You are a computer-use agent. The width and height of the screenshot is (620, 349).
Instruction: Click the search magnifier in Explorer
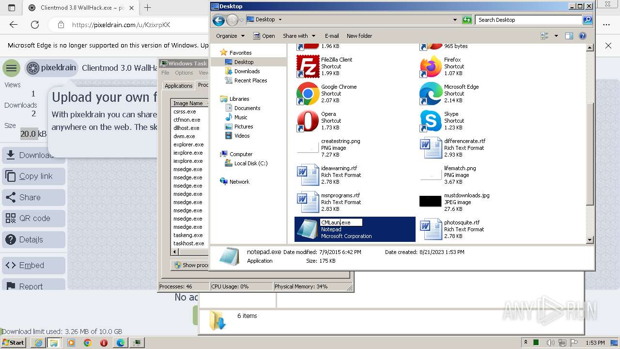point(588,20)
